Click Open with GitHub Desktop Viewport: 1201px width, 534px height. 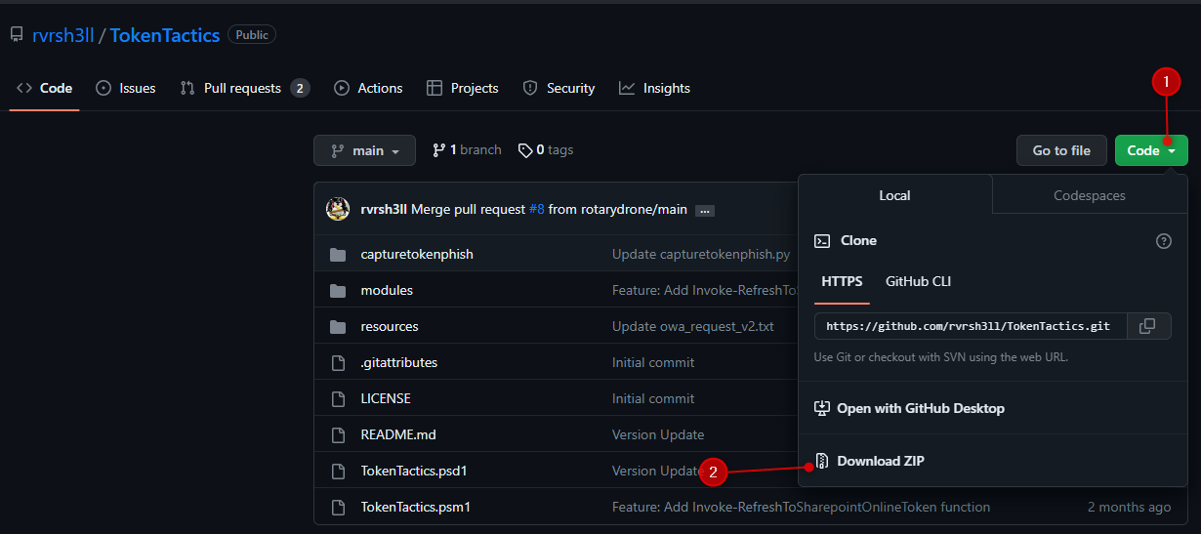point(920,408)
